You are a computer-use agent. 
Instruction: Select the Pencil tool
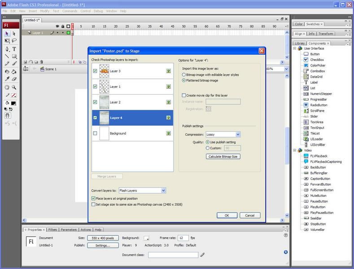[x=7, y=63]
